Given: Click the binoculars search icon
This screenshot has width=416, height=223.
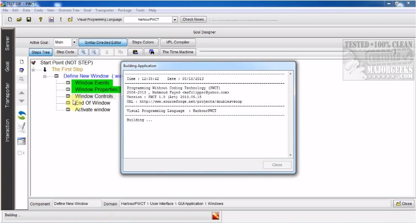Looking at the screenshot, I should tap(152, 52).
